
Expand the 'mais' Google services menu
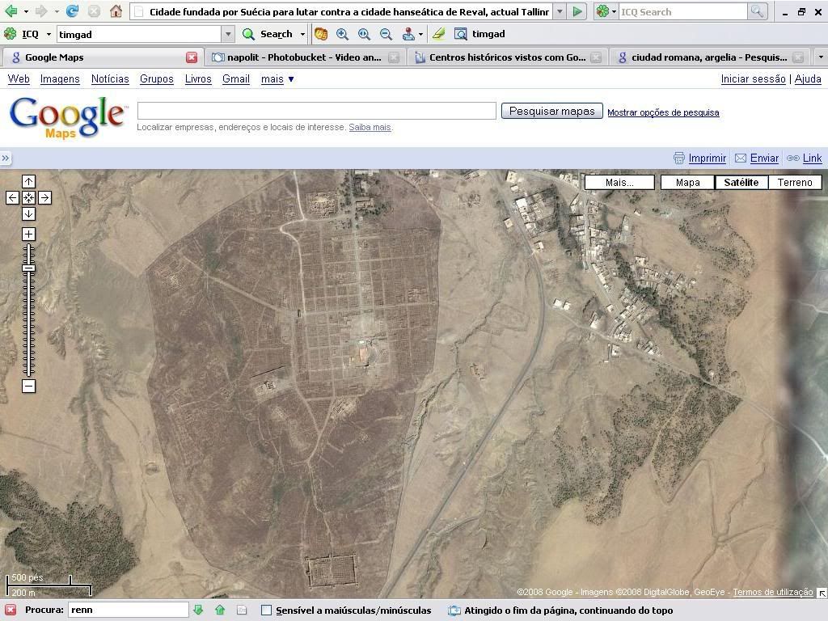pos(277,79)
